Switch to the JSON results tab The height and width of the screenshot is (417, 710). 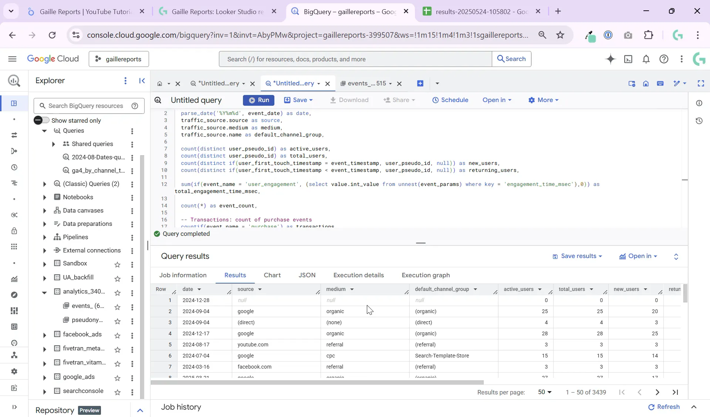pyautogui.click(x=307, y=275)
